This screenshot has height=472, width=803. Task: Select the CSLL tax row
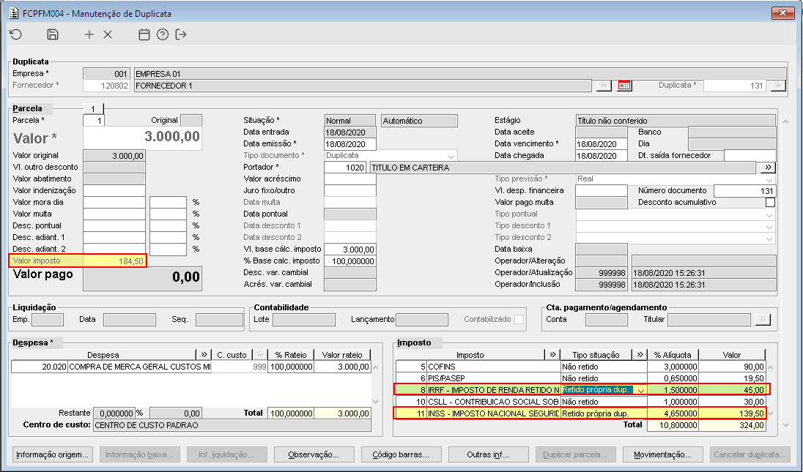click(581, 402)
